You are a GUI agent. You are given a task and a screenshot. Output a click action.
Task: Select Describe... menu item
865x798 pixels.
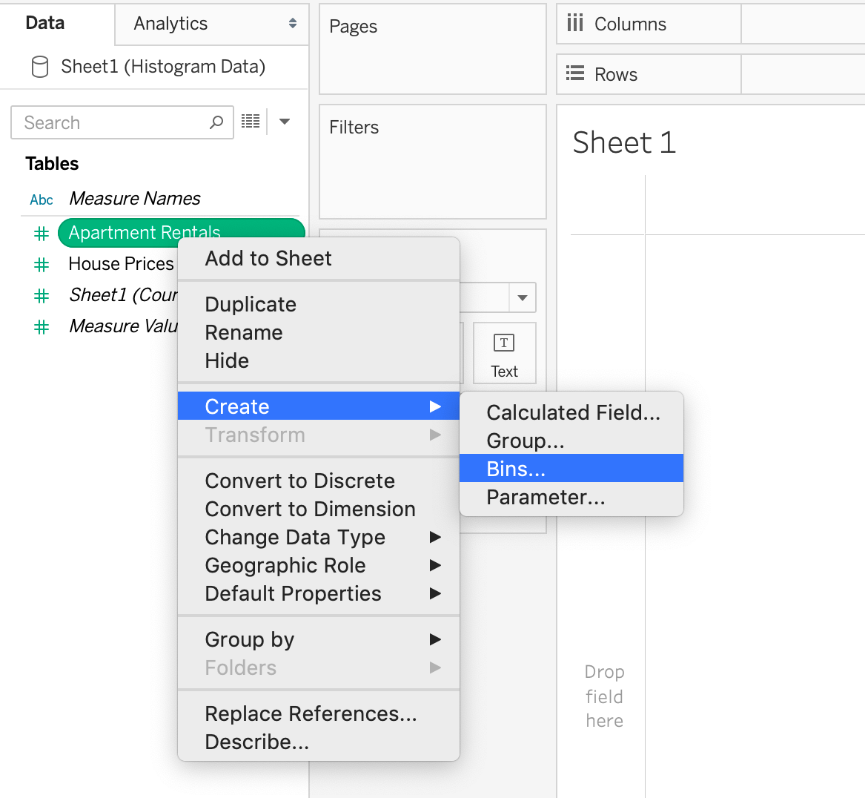coord(318,742)
